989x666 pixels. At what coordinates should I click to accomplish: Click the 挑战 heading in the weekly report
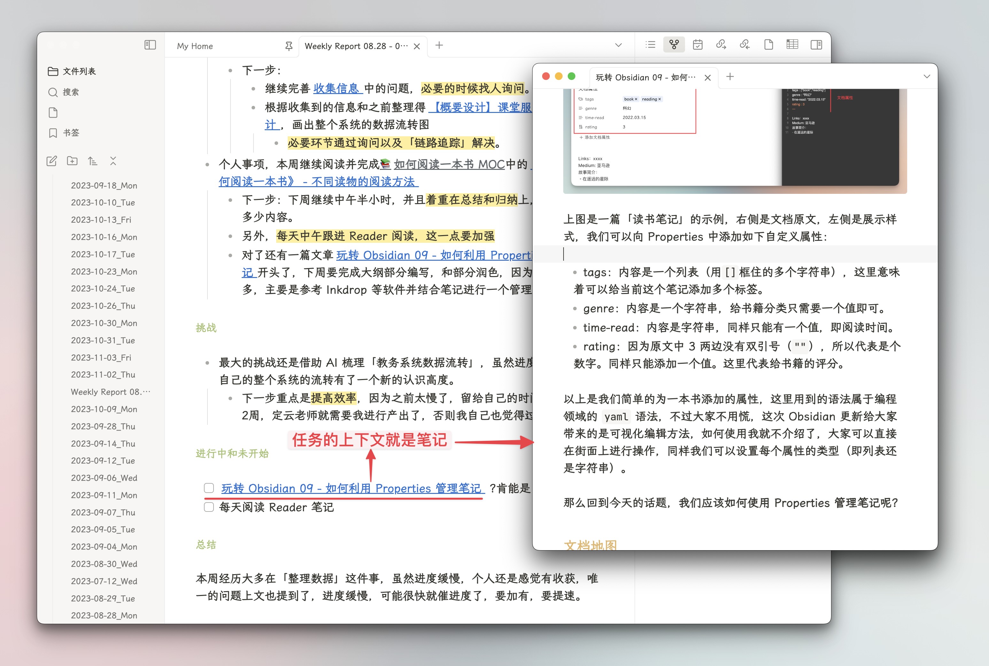click(206, 328)
